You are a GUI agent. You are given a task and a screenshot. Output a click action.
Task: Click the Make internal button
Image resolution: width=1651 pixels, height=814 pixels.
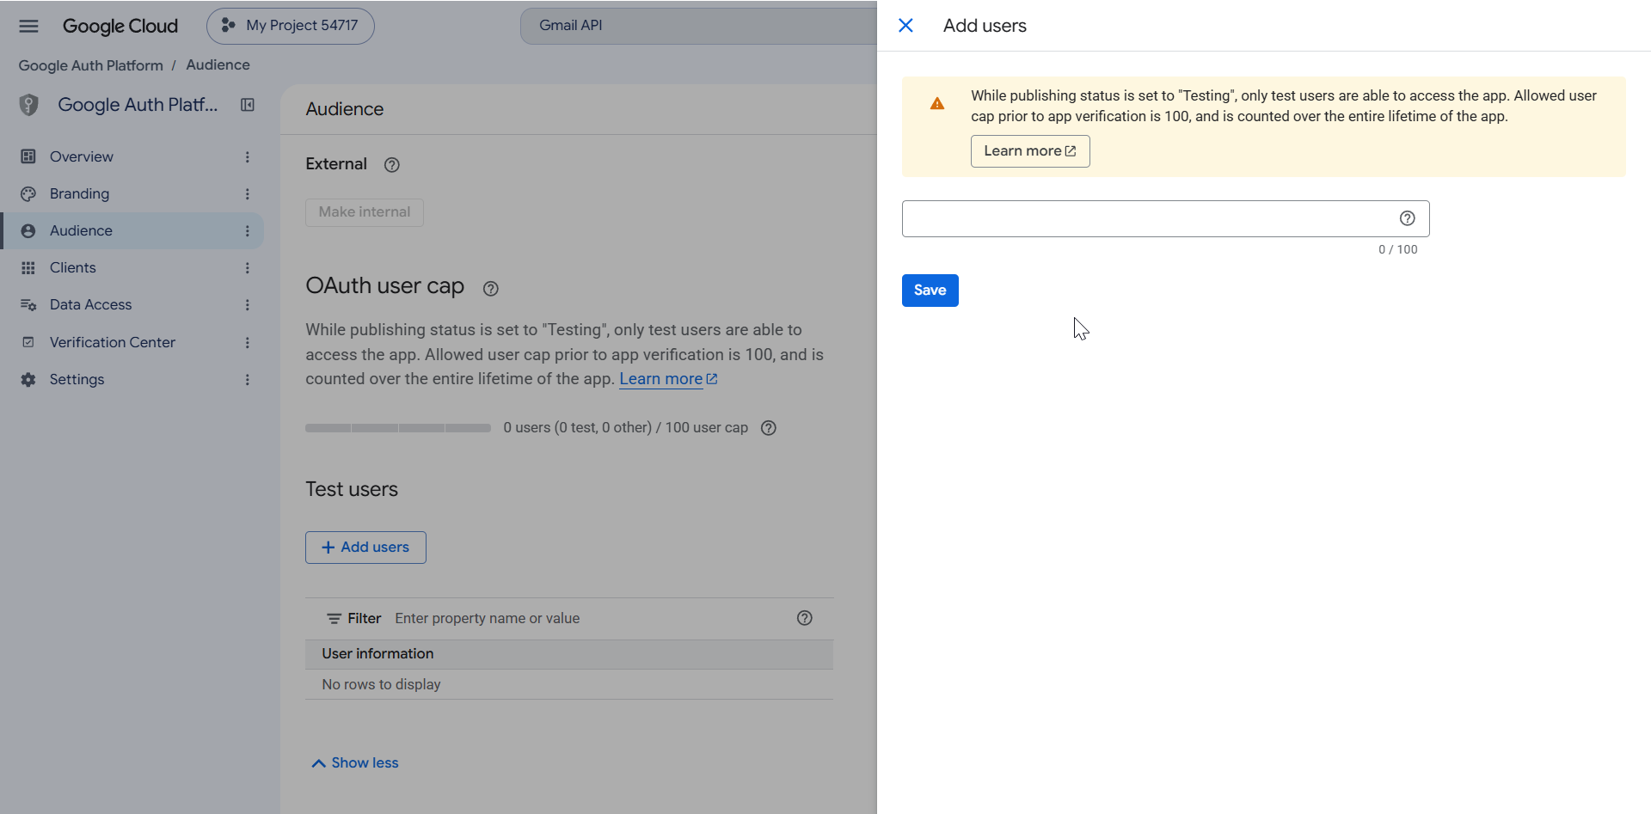[x=365, y=212]
